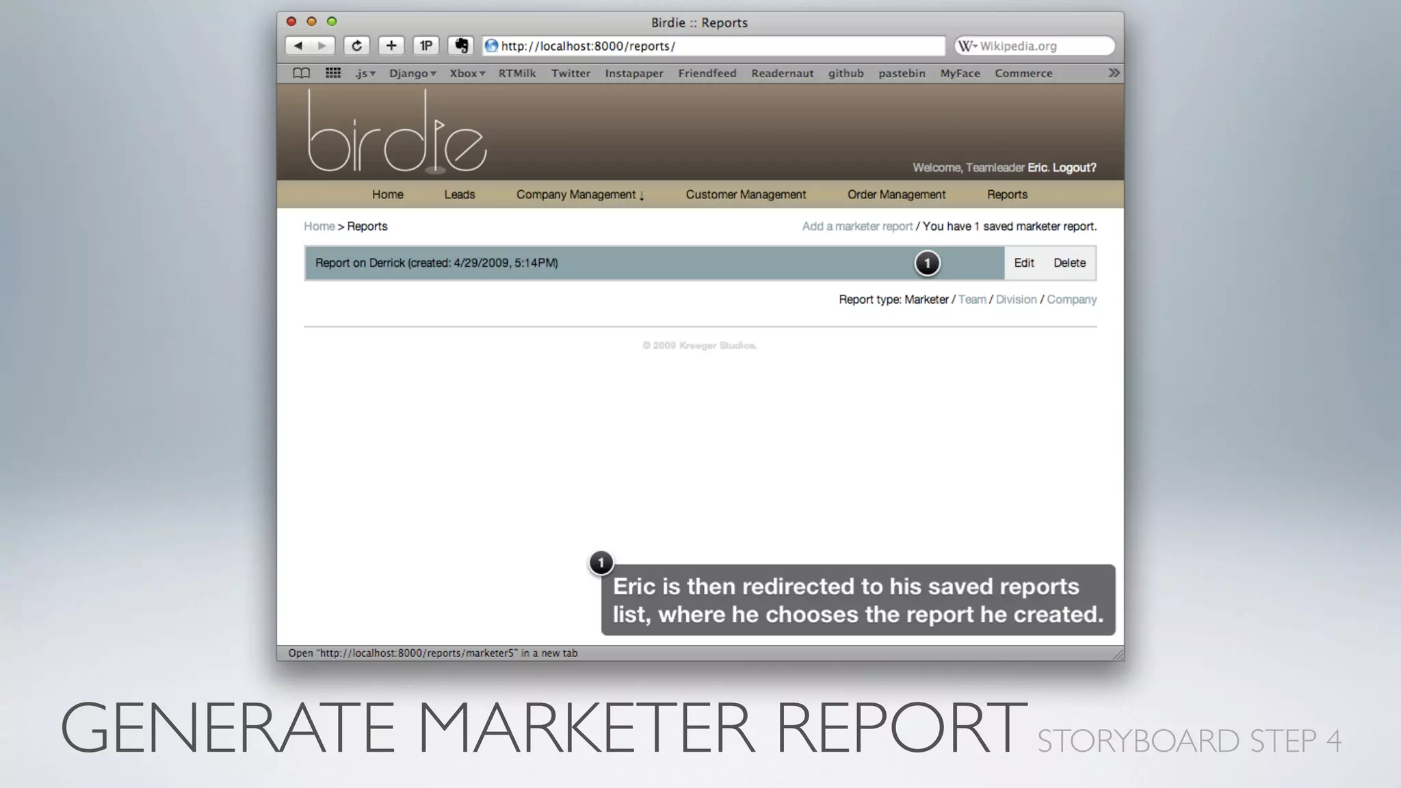Click the Birdie logo
This screenshot has height=788, width=1401.
[397, 132]
